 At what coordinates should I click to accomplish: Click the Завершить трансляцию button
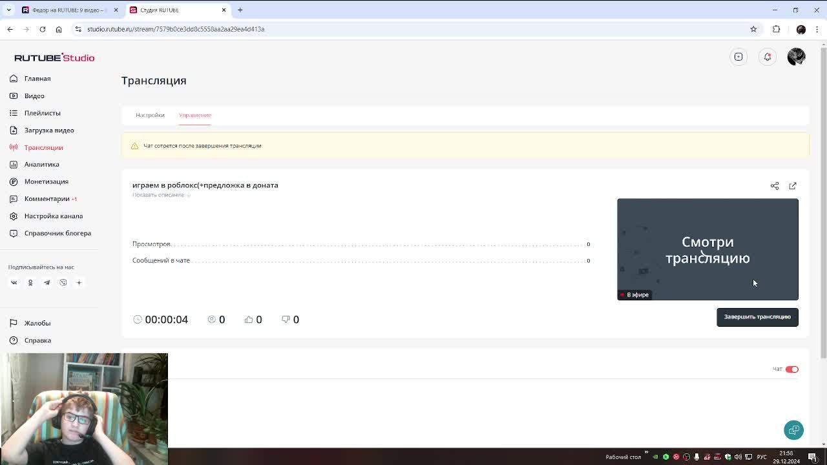(757, 317)
